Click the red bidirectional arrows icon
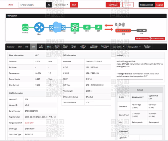This screenshot has width=168, height=141. [109, 28]
